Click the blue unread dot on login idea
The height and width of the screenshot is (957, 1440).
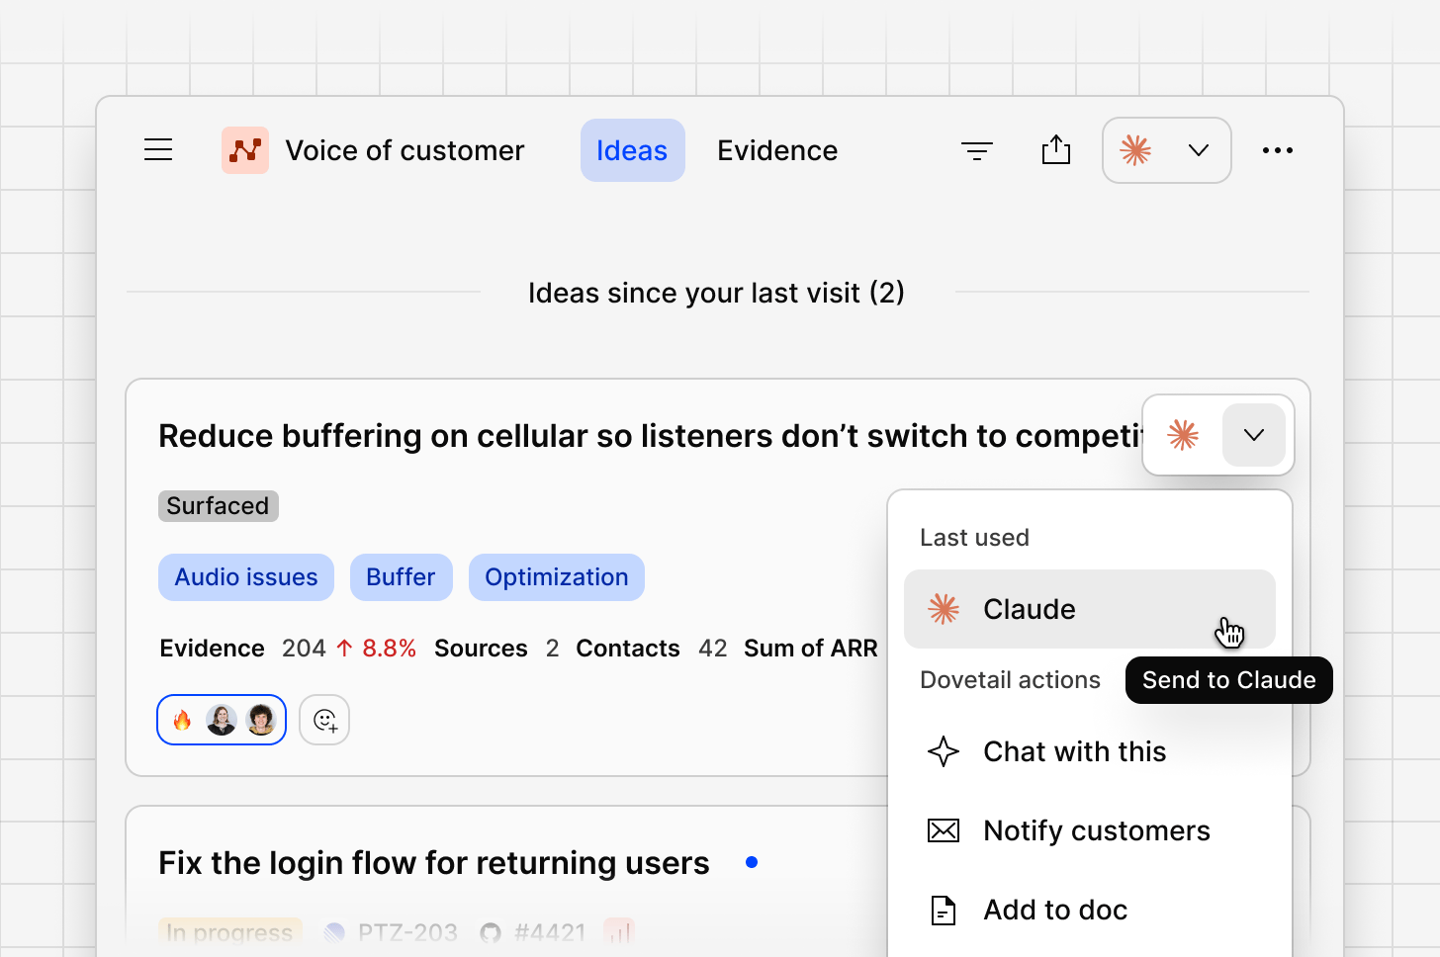click(752, 862)
